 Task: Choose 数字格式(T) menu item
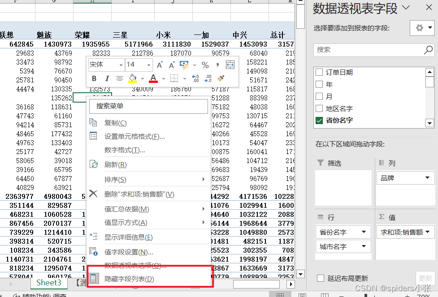tap(148, 150)
